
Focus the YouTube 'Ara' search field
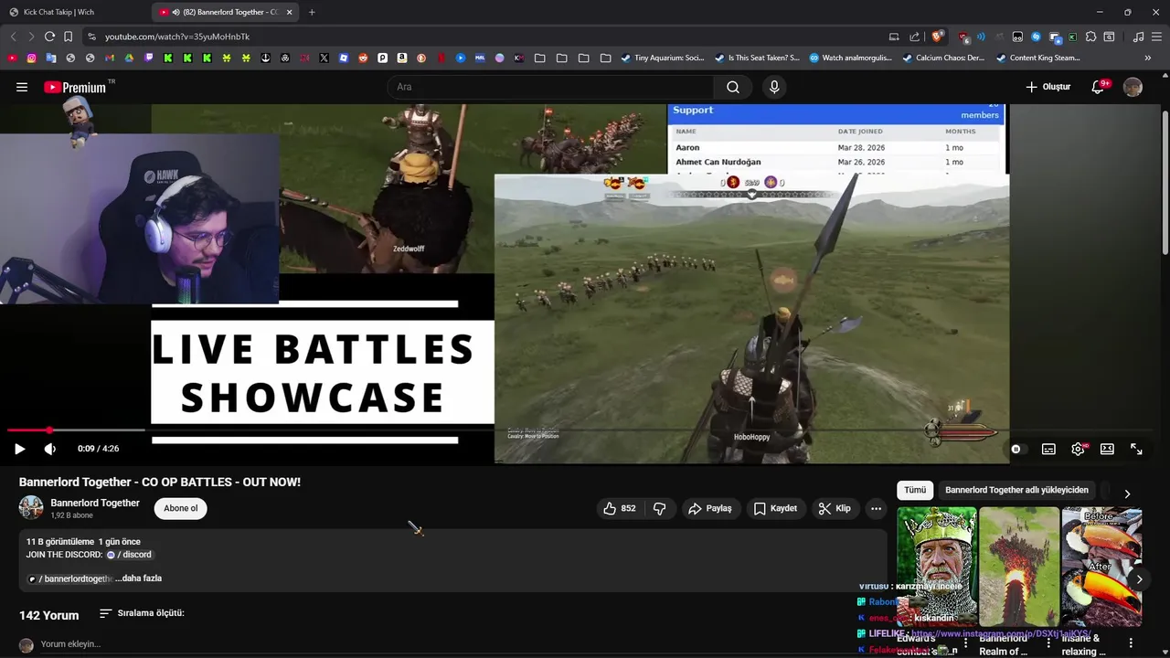coord(550,87)
